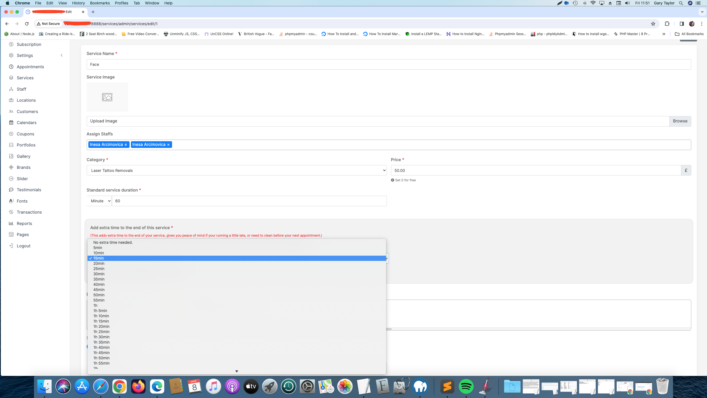Click the Service Name input field
The image size is (707, 398).
pyautogui.click(x=389, y=64)
